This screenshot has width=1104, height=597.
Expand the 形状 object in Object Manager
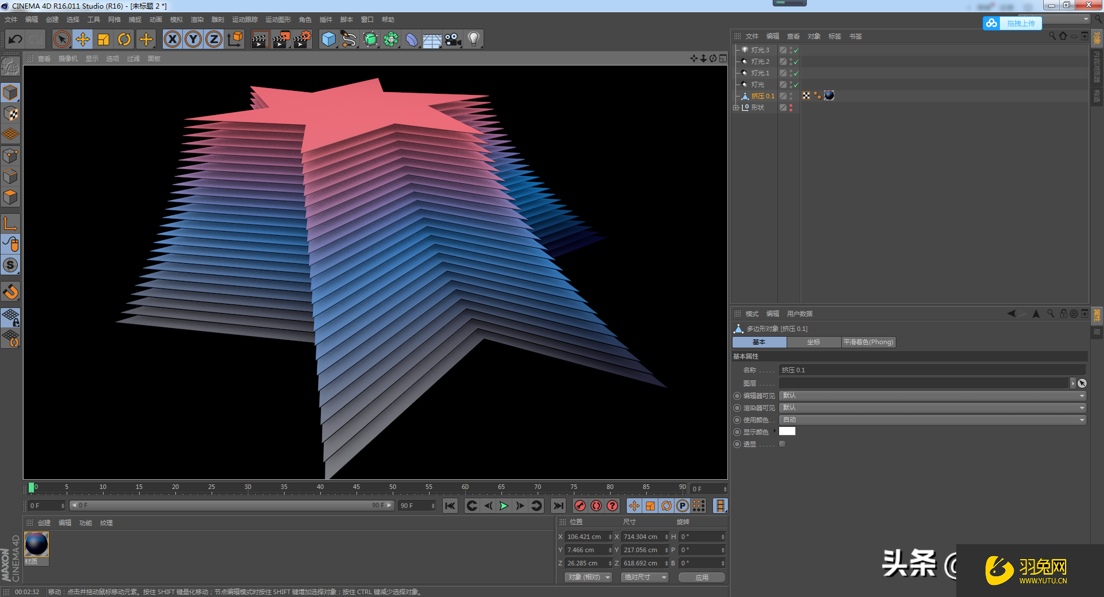point(737,107)
